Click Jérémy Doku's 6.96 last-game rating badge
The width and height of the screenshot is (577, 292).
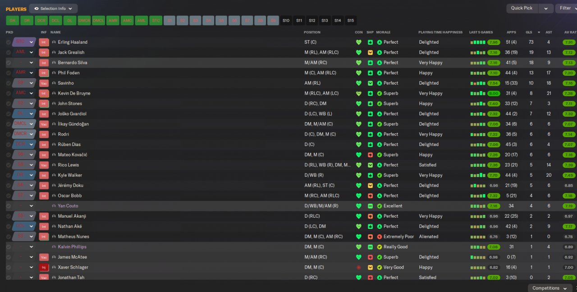click(493, 186)
